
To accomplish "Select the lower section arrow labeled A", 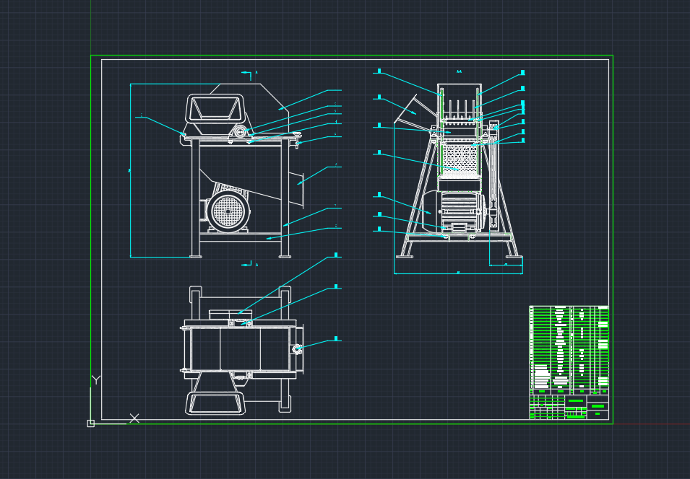I will [250, 265].
